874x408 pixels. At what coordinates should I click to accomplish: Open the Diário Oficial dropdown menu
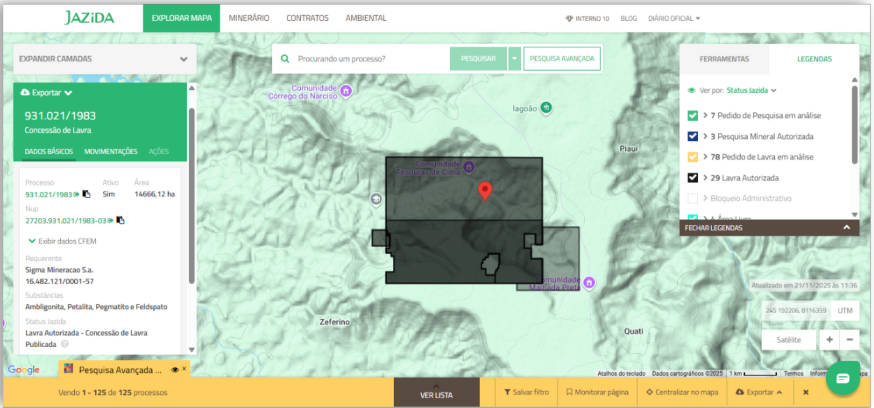673,18
